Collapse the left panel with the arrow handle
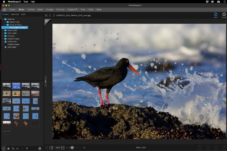Viewport: 227px width, 151px height. pyautogui.click(x=46, y=81)
